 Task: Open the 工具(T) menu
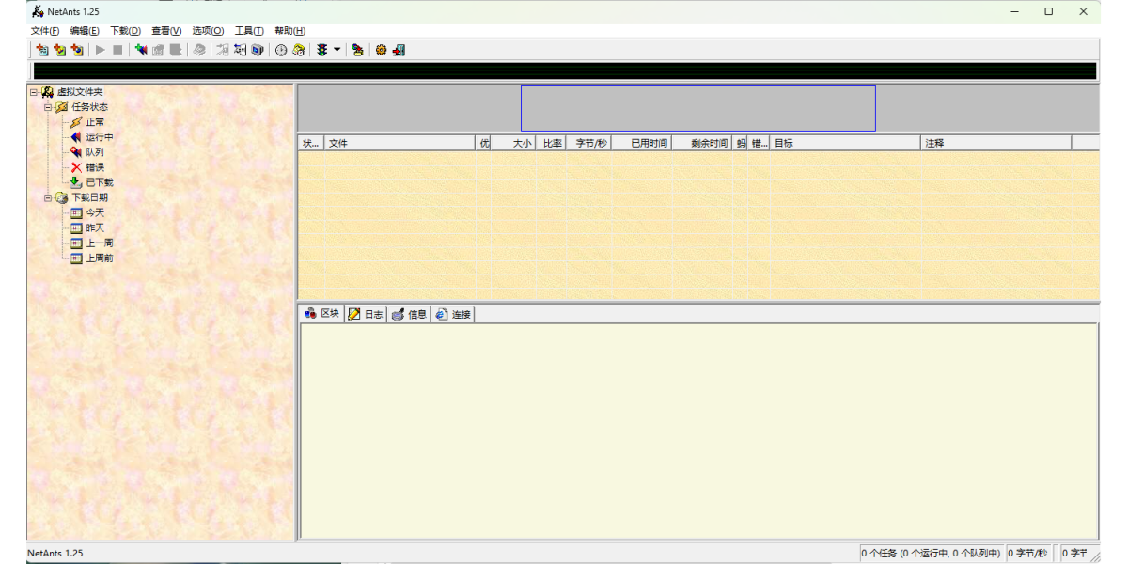(249, 31)
